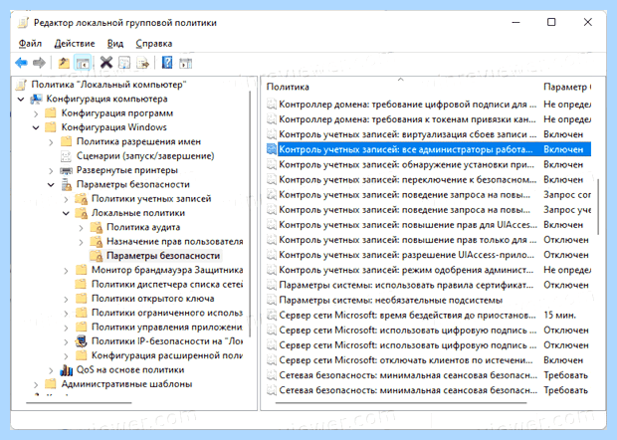Expand the Конфигурация программ node
Viewport: 617px width, 440px height.
tap(36, 113)
